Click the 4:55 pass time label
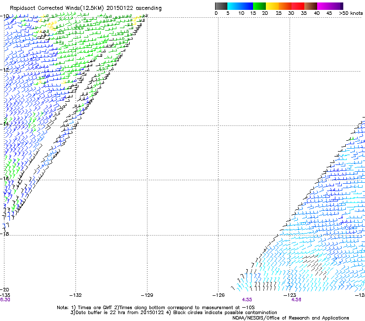This screenshot has width=365, height=321. pyautogui.click(x=247, y=300)
